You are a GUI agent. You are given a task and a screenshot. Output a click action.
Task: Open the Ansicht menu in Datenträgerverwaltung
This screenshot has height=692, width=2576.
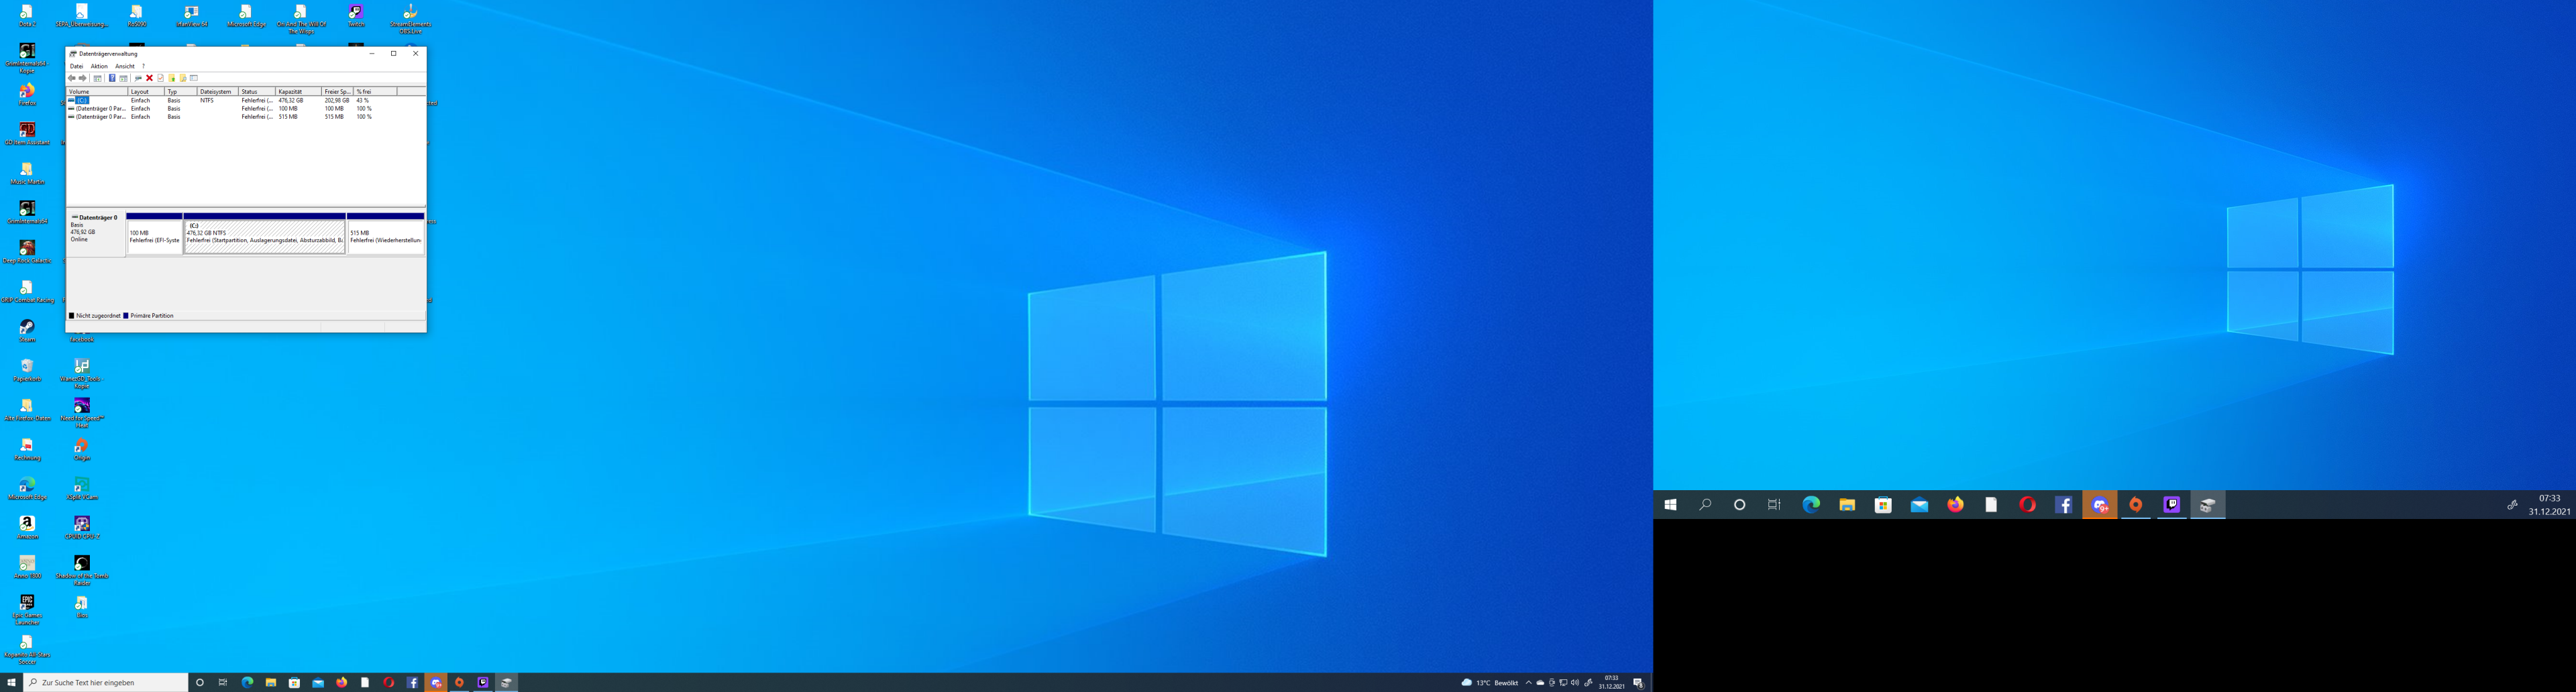(125, 66)
